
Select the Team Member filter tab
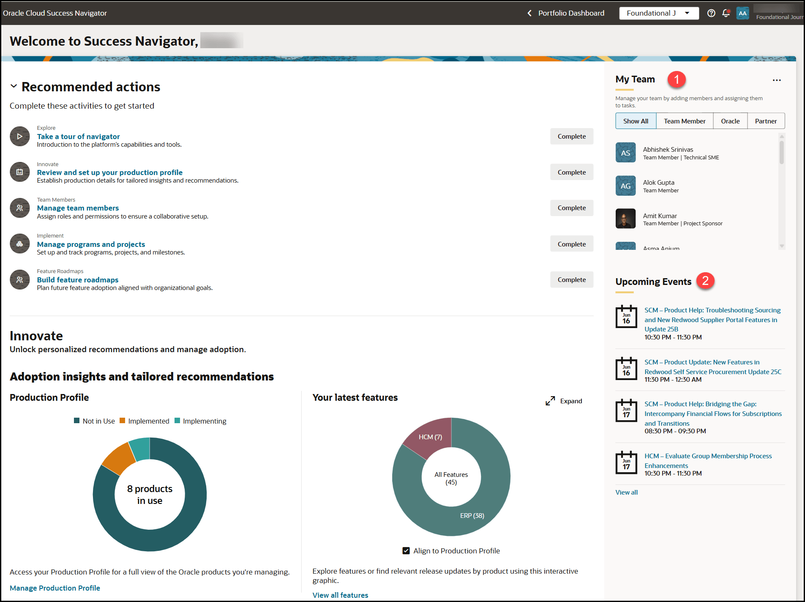coord(685,121)
